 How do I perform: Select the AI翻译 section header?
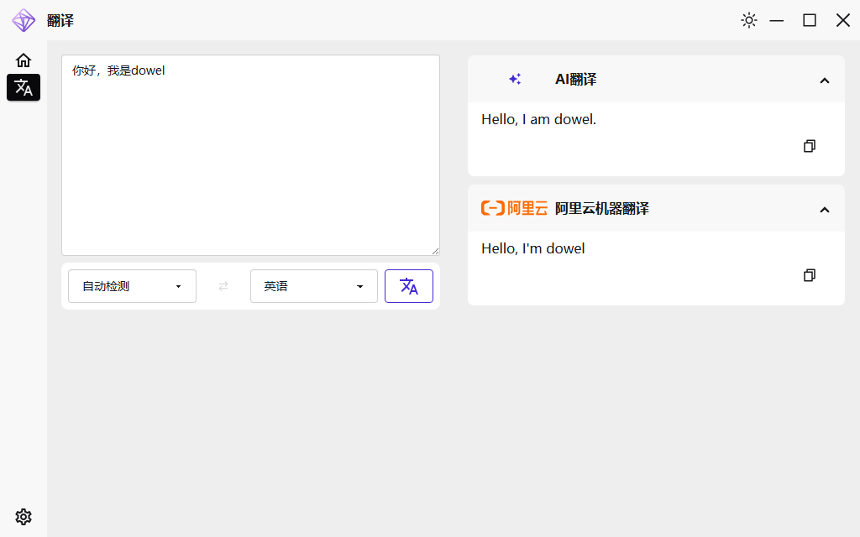pos(576,79)
